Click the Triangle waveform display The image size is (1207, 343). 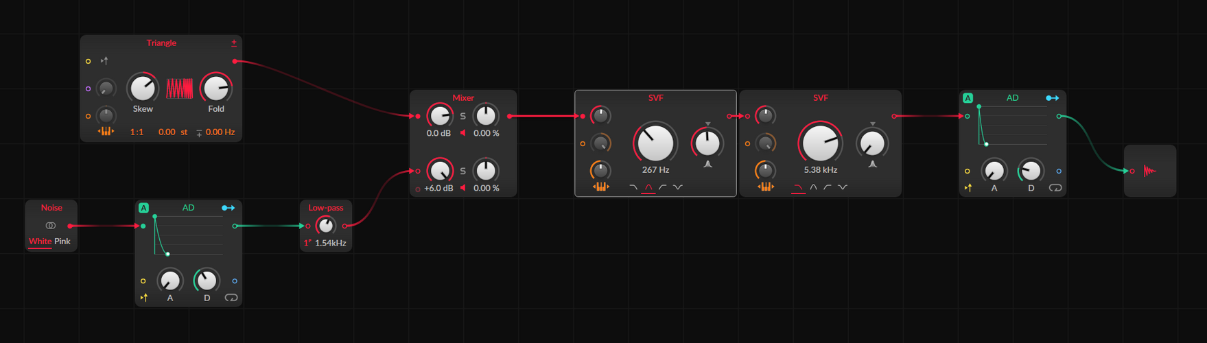pyautogui.click(x=180, y=88)
